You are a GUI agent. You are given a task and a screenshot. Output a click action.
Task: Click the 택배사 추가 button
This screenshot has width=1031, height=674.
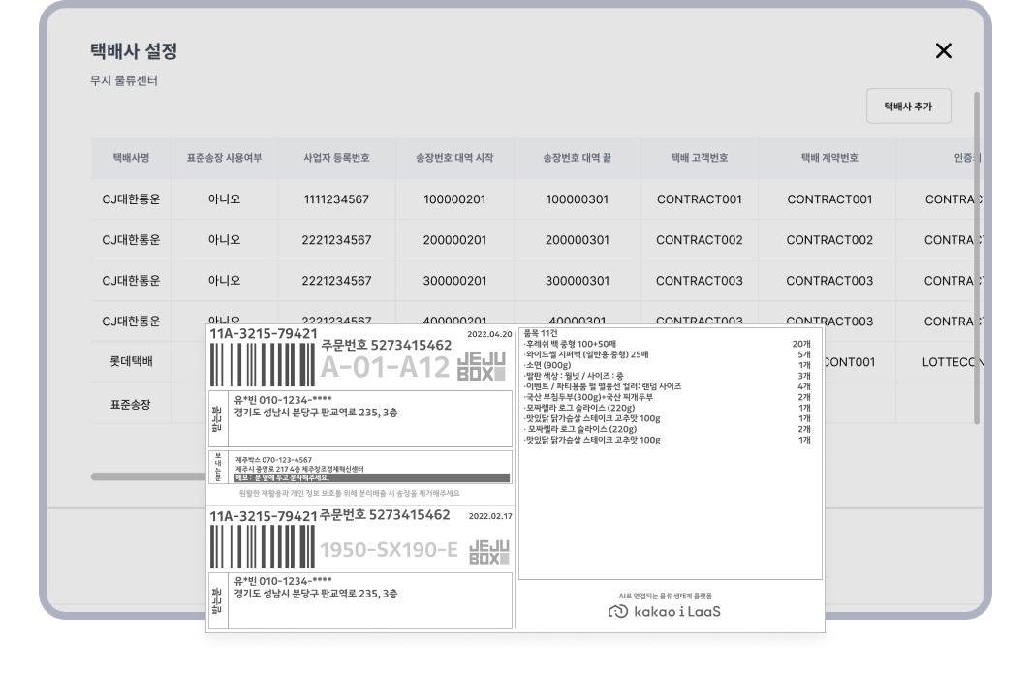tap(908, 107)
